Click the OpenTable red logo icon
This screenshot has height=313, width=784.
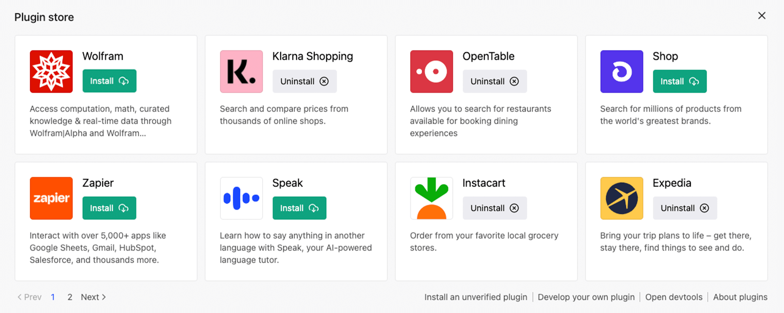tap(432, 71)
